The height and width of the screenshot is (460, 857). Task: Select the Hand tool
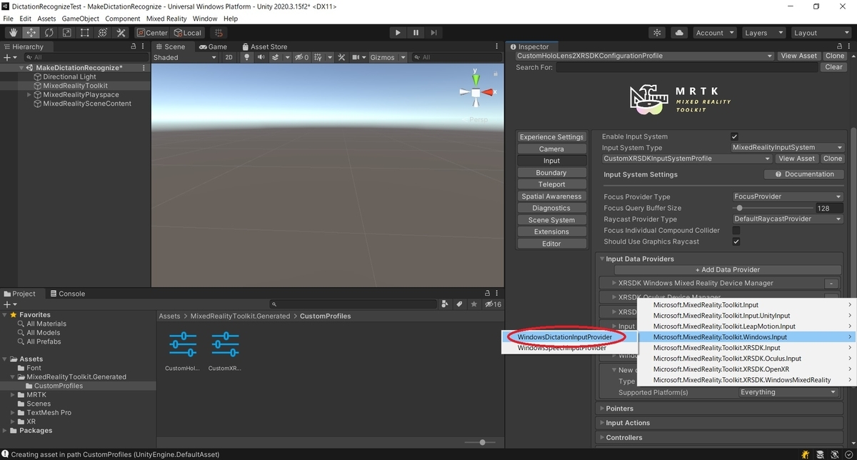pos(14,33)
